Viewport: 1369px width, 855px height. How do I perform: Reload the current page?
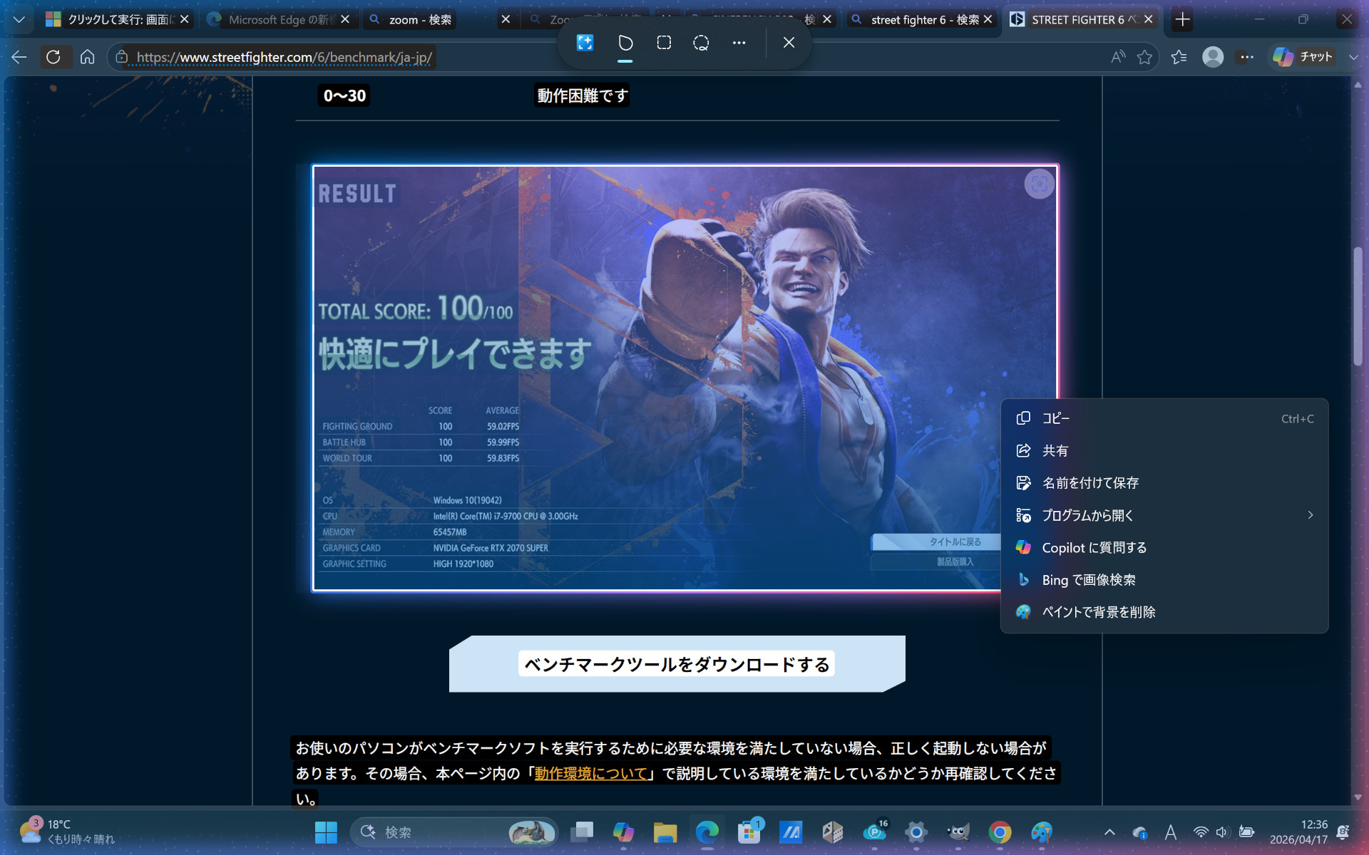click(x=53, y=57)
